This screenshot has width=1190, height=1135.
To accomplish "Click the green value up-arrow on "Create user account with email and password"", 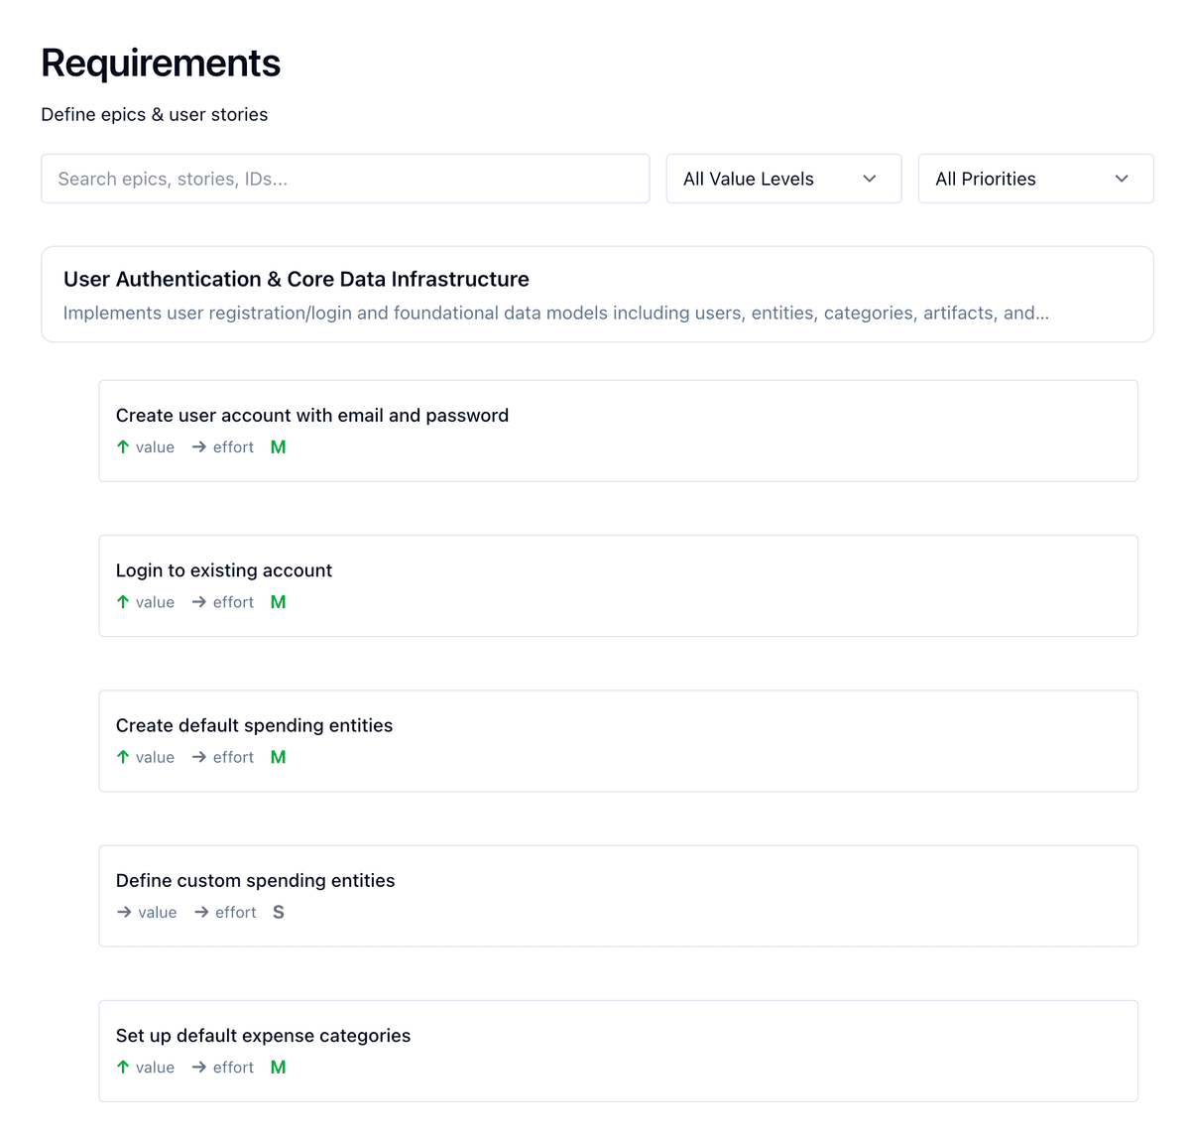I will point(122,446).
